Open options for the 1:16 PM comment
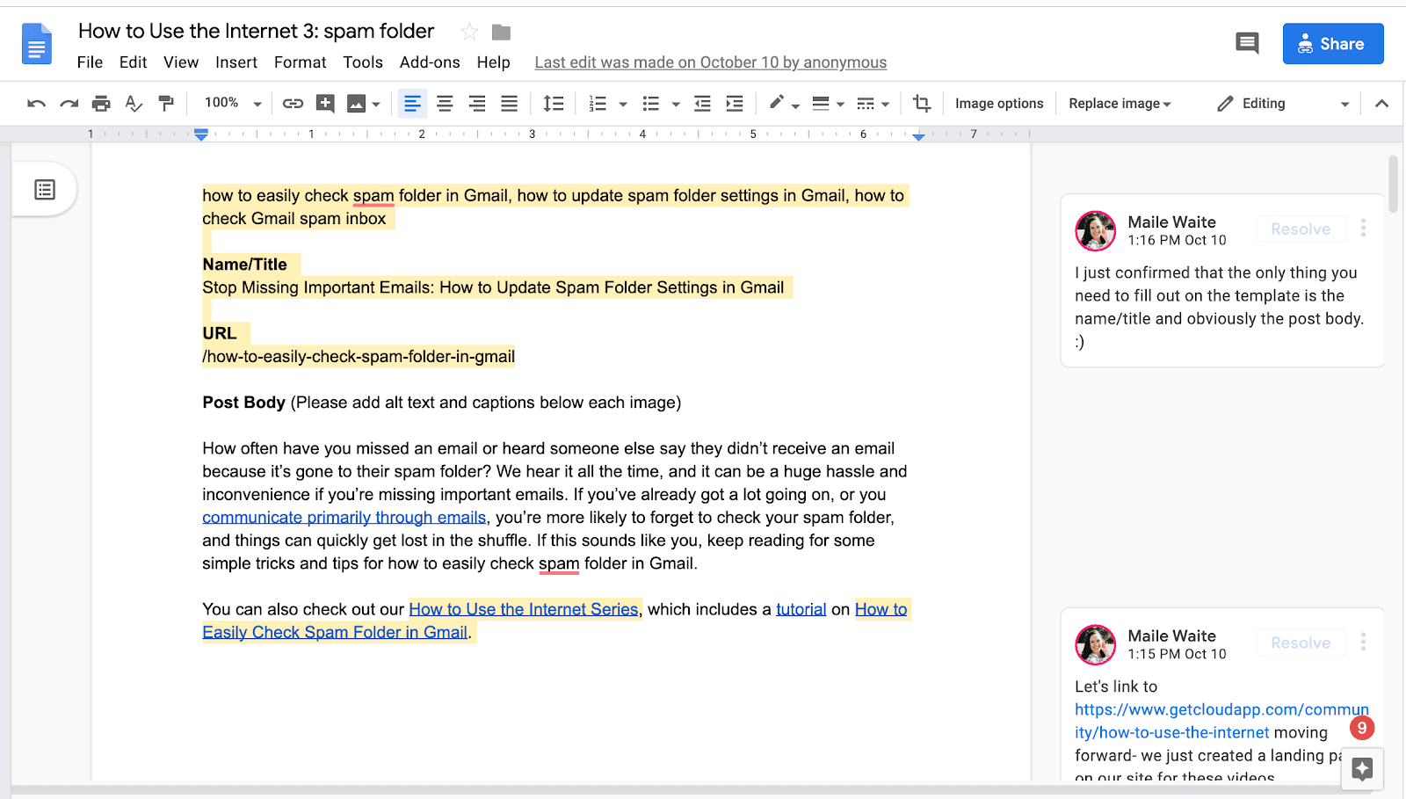 coord(1363,229)
